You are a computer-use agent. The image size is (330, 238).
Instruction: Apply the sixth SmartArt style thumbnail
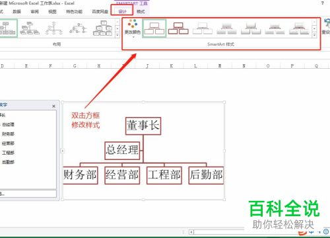click(x=275, y=28)
